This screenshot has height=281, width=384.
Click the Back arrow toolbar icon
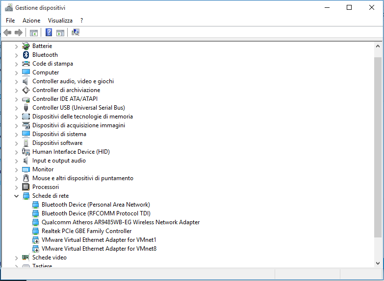click(7, 32)
